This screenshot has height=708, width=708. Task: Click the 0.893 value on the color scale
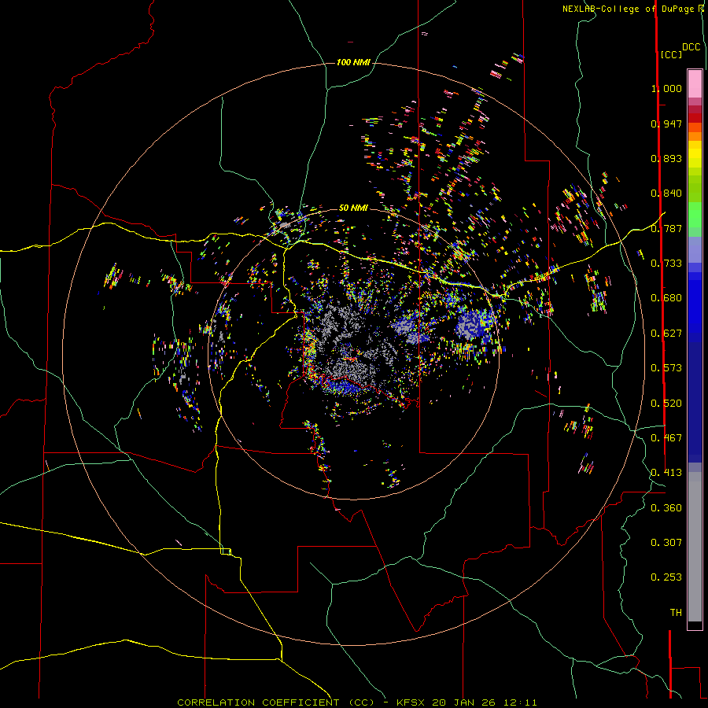point(666,158)
